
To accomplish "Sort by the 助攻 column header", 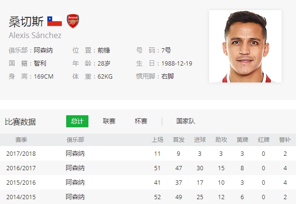I will click(221, 140).
